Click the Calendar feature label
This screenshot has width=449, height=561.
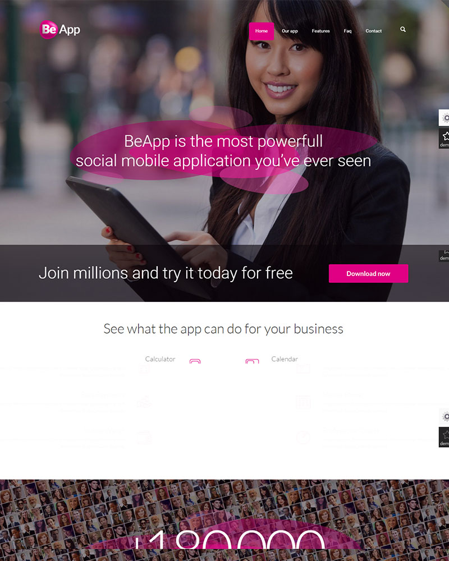[285, 359]
